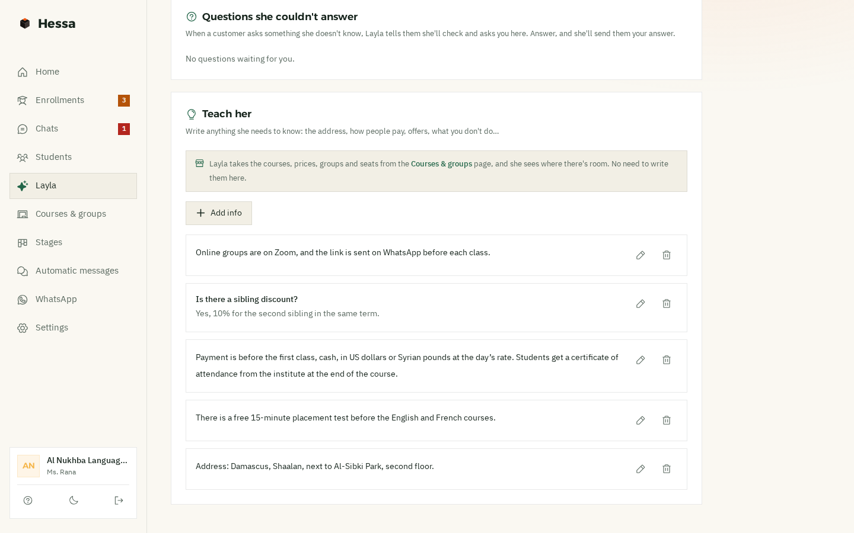The image size is (854, 533).
Task: Open the Al Nukhba Language account card
Action: 73,466
